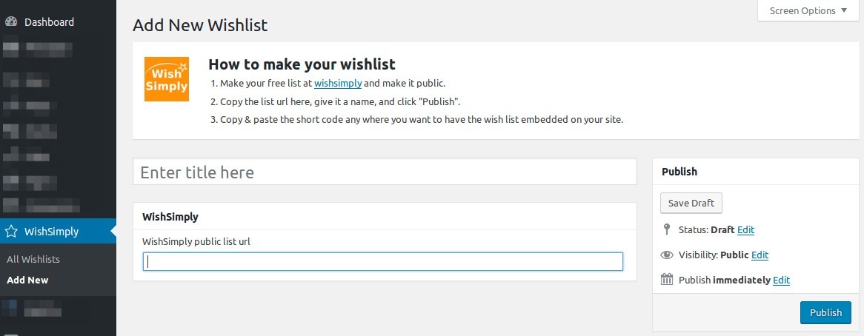Click the Save Draft button
This screenshot has width=864, height=336.
[691, 204]
